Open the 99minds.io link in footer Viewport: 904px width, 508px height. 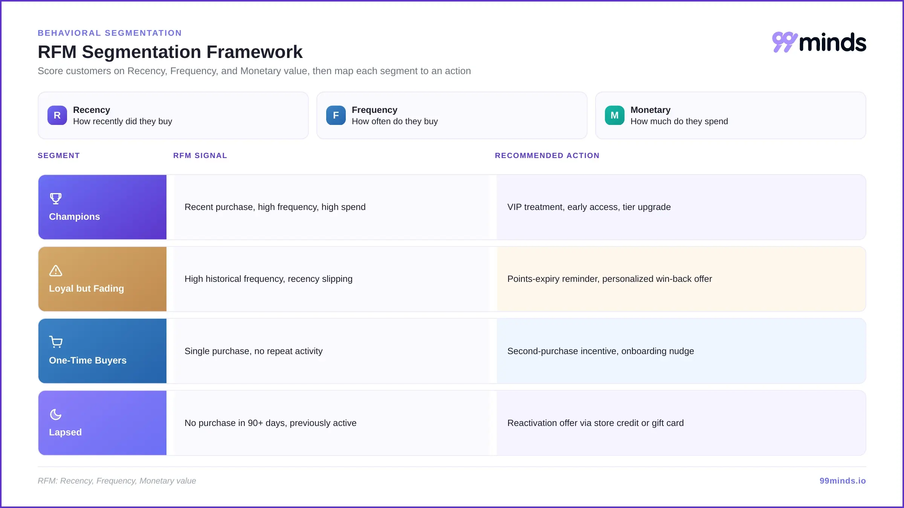point(843,481)
